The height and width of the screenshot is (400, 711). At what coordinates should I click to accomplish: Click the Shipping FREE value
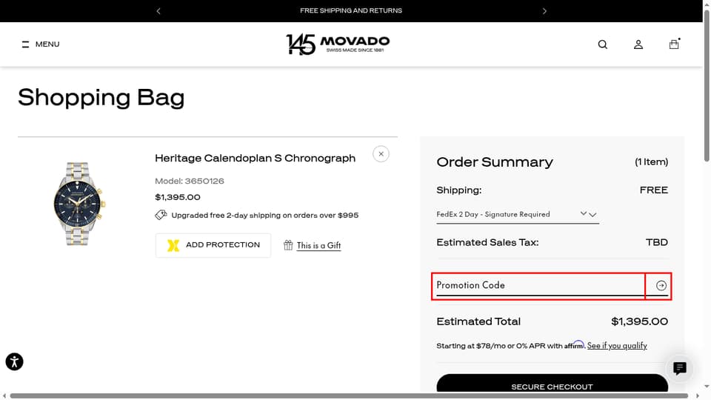click(653, 190)
